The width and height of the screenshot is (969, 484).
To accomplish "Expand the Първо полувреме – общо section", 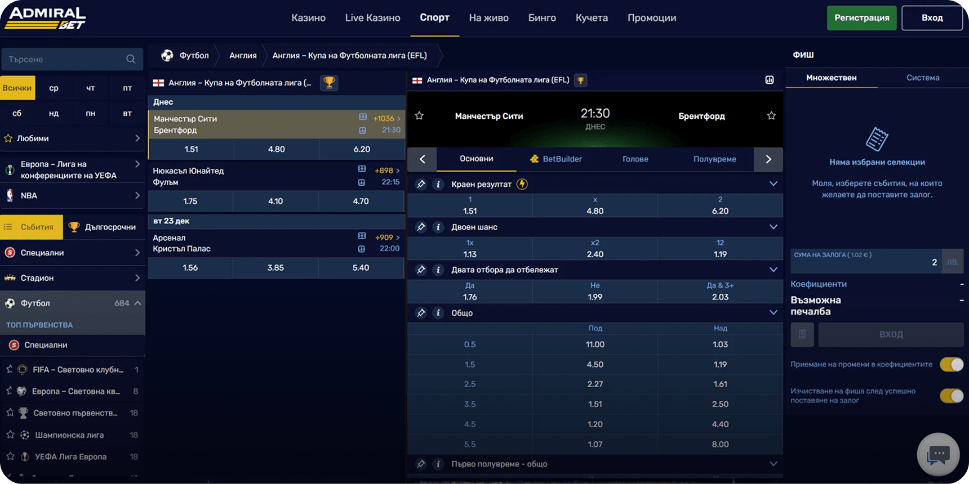I will coord(773,464).
